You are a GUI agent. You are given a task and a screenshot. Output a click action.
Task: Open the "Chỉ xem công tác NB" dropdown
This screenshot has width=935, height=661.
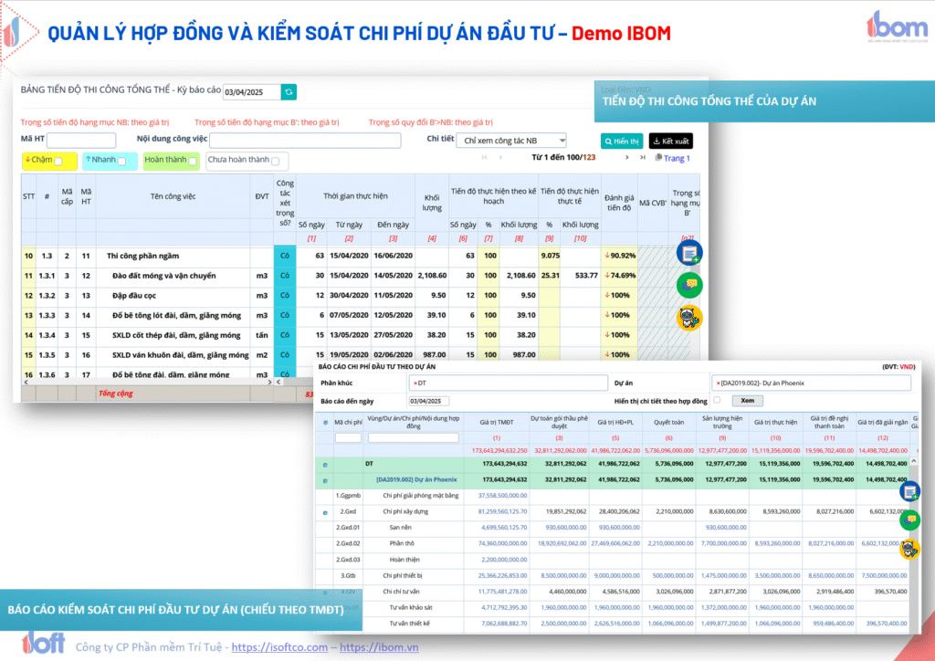512,141
